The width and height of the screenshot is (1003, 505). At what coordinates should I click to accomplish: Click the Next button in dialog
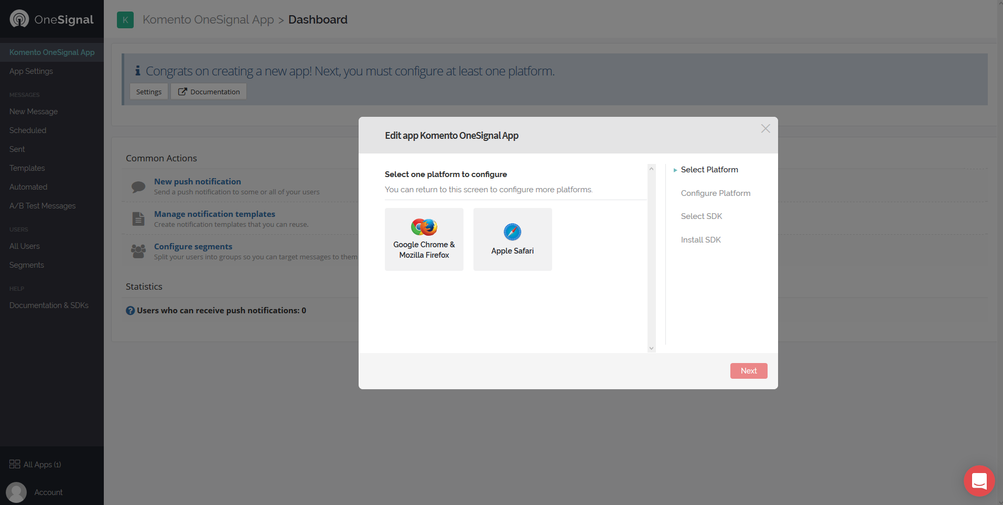pyautogui.click(x=749, y=371)
